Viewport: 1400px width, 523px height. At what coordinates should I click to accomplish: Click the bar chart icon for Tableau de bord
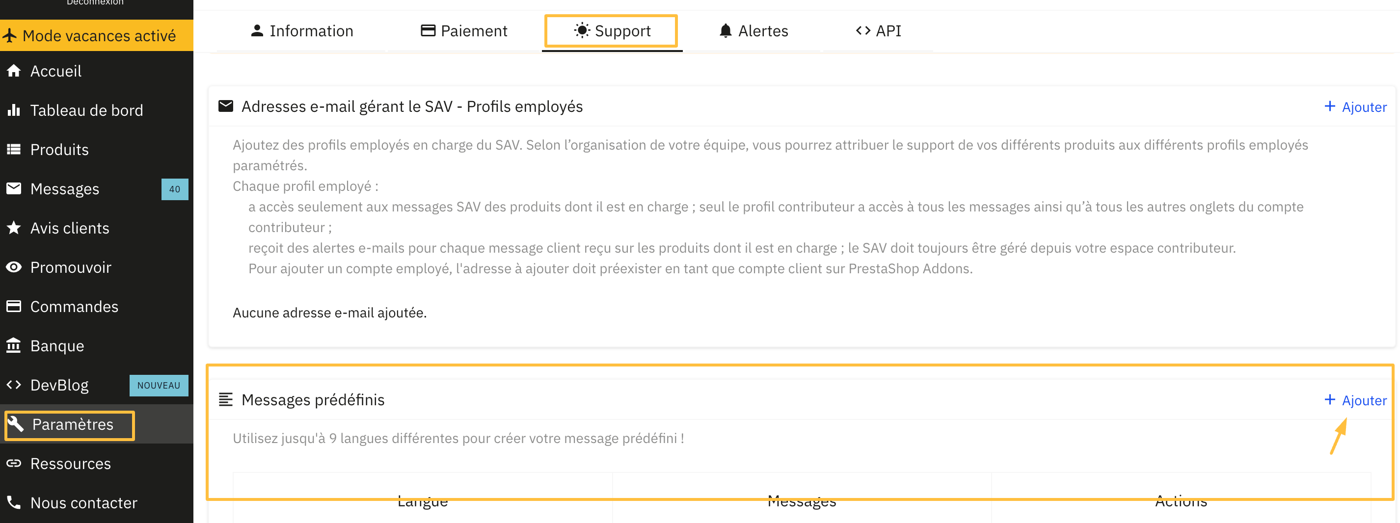(14, 110)
